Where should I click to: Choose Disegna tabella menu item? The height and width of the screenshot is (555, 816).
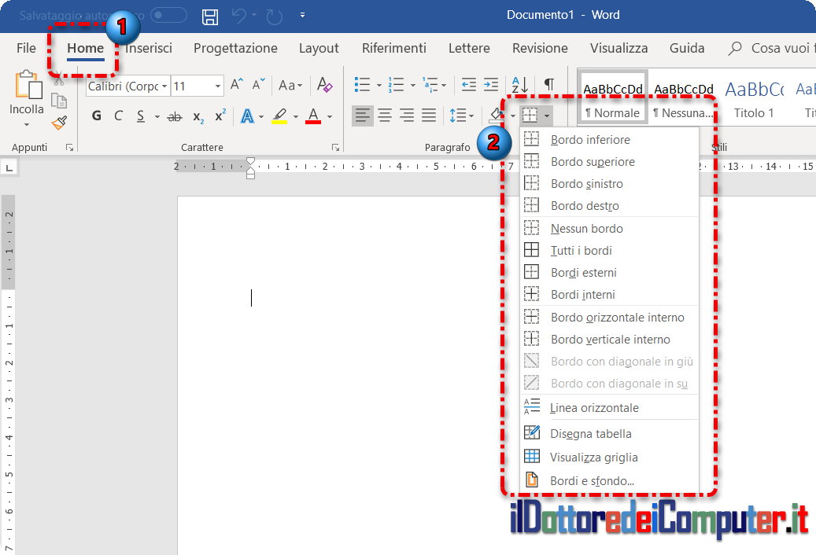[609, 433]
